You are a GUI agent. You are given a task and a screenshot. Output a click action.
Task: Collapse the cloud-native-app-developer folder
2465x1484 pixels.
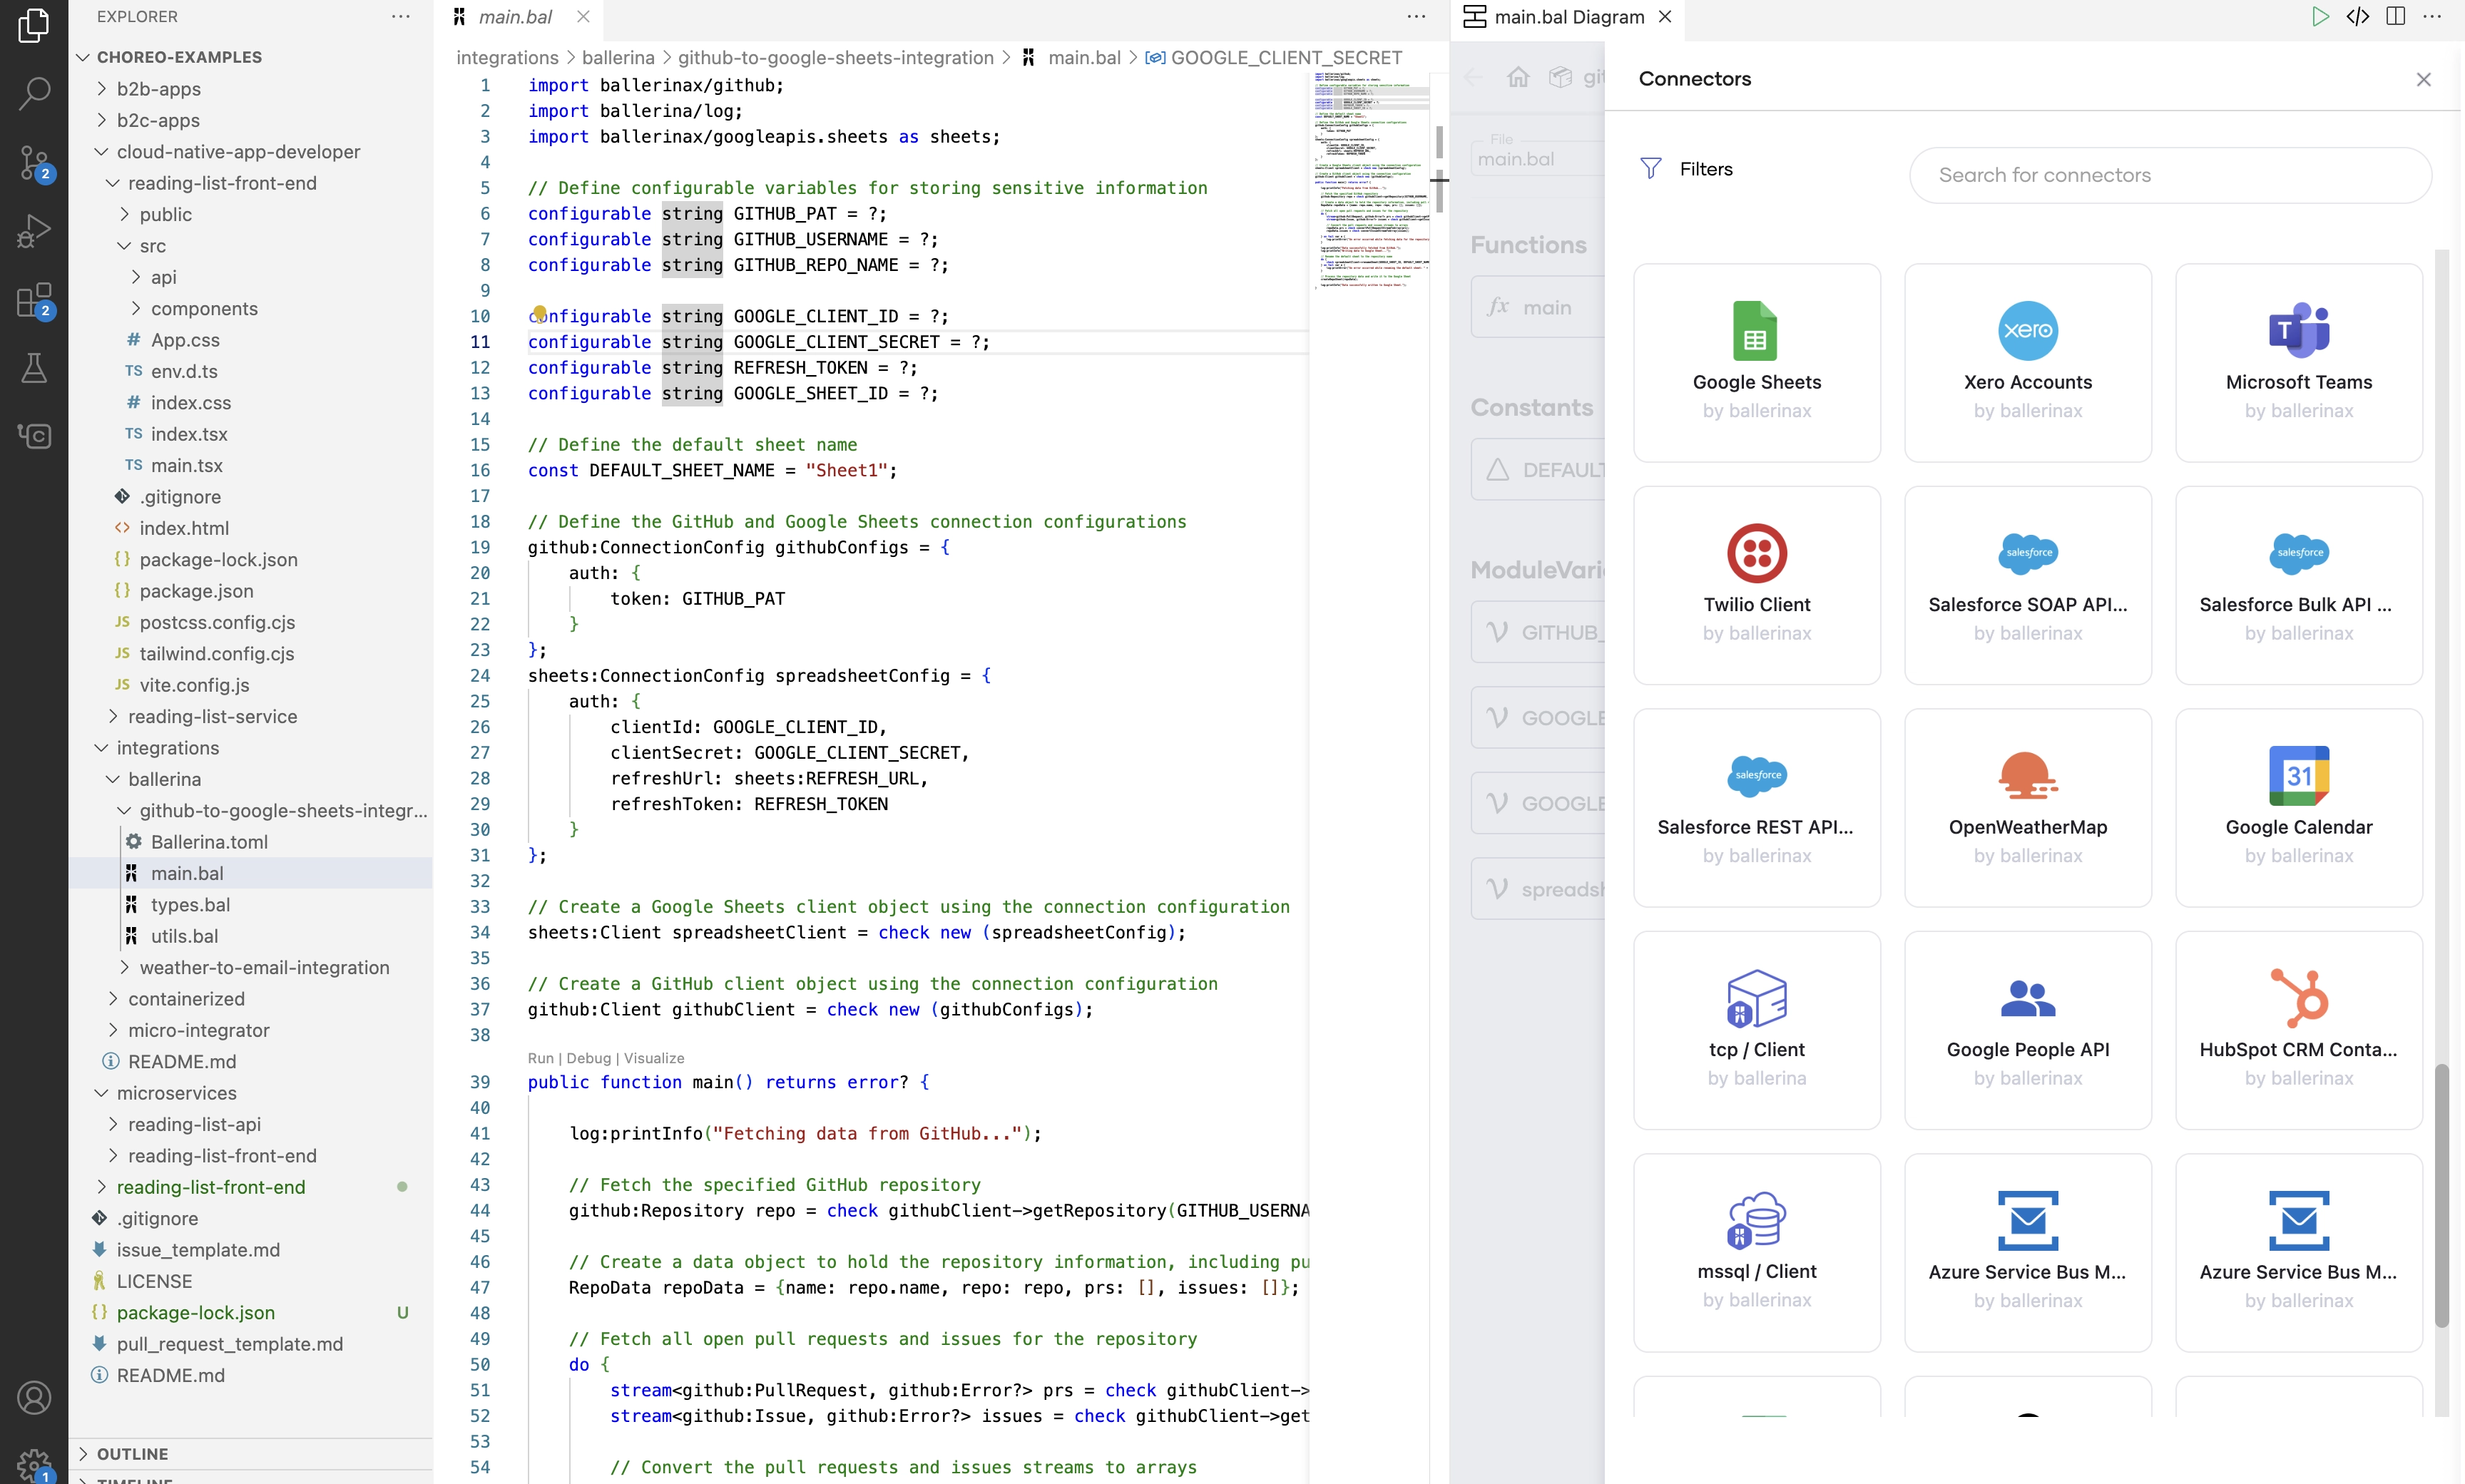point(250,152)
